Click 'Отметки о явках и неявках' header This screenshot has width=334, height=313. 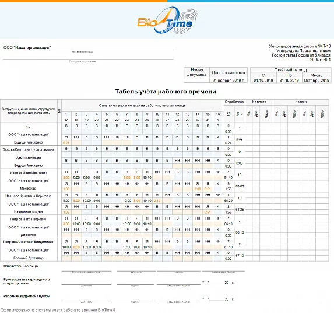click(x=142, y=105)
